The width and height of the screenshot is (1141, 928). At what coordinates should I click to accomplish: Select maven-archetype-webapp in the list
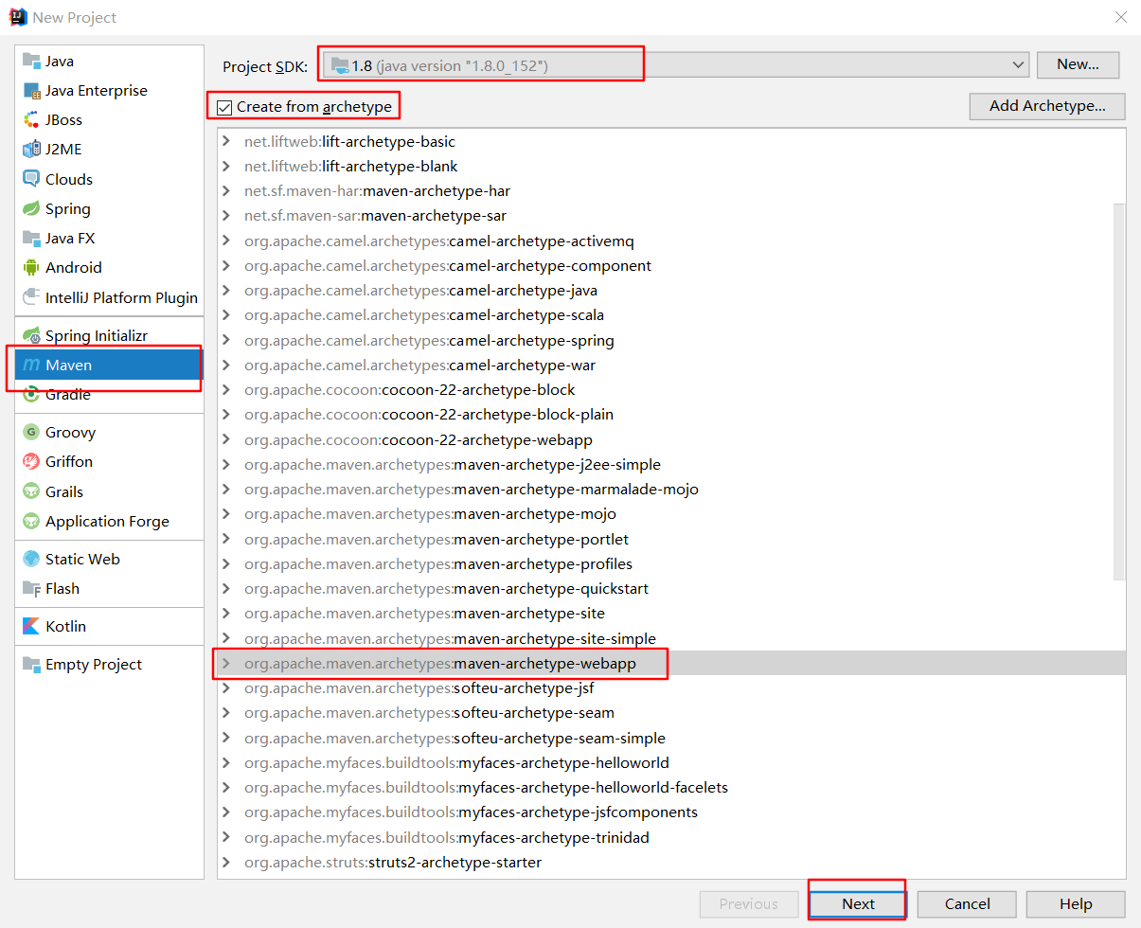[x=671, y=664]
